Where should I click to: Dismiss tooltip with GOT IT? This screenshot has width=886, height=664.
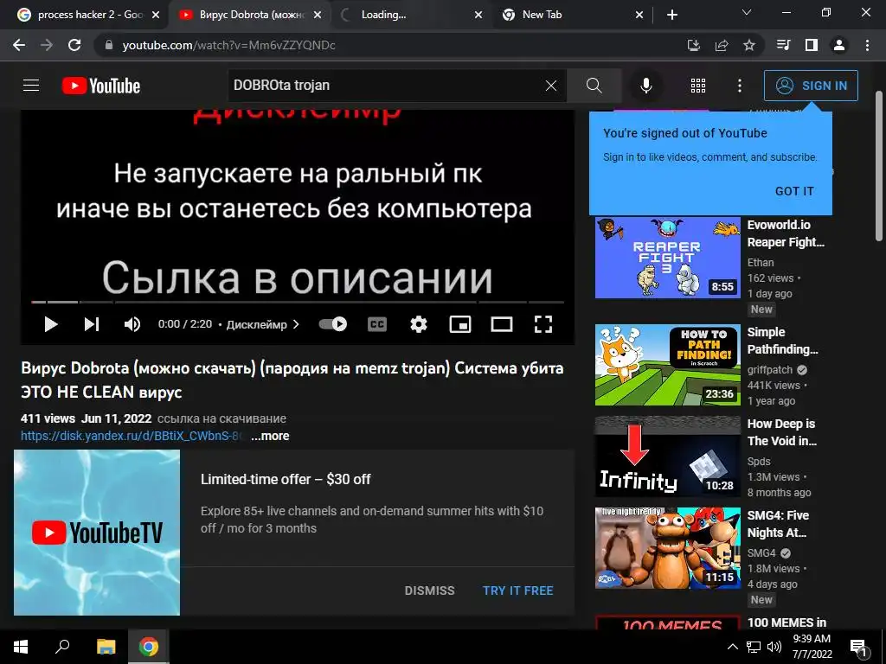pyautogui.click(x=794, y=191)
